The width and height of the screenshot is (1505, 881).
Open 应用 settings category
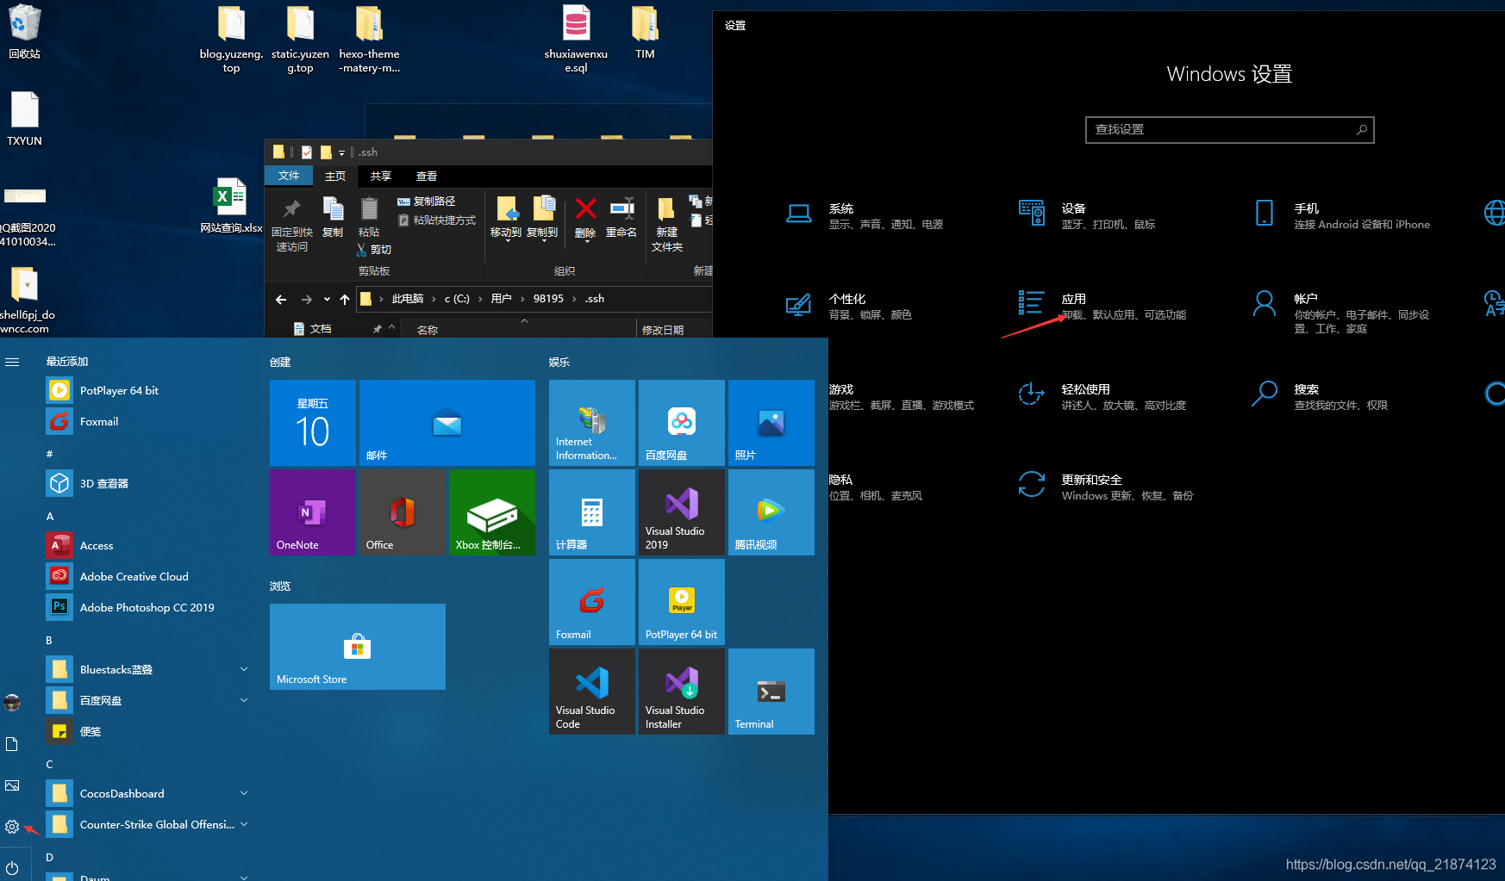(x=1102, y=306)
